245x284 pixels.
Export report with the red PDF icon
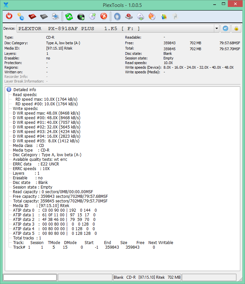32,17
